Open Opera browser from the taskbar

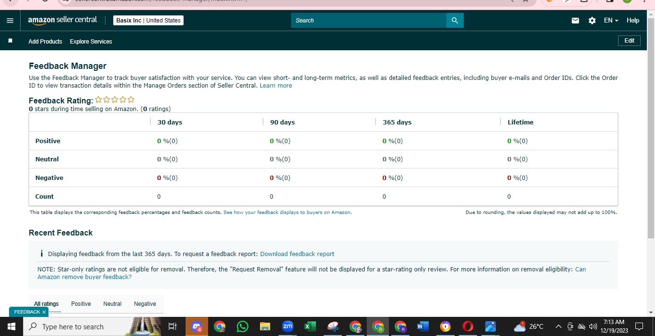click(x=468, y=326)
